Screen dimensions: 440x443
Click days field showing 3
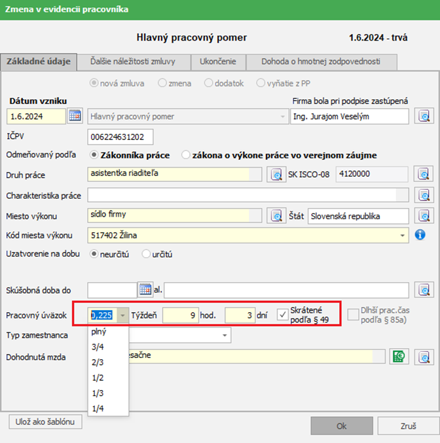240,315
